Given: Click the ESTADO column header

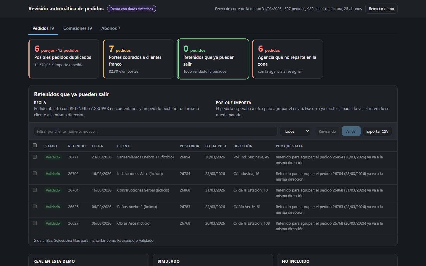Looking at the screenshot, I should pos(50,146).
